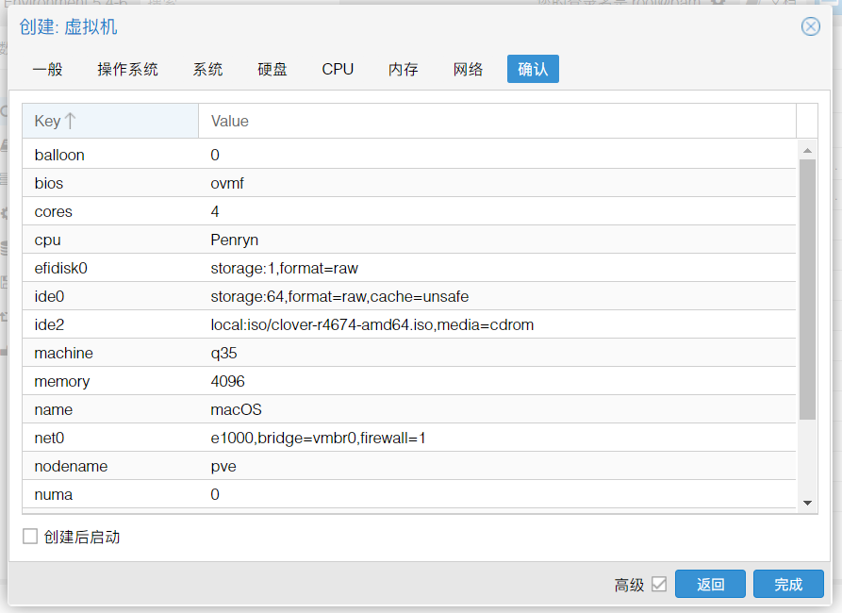Open the 网络 tab

(x=468, y=69)
